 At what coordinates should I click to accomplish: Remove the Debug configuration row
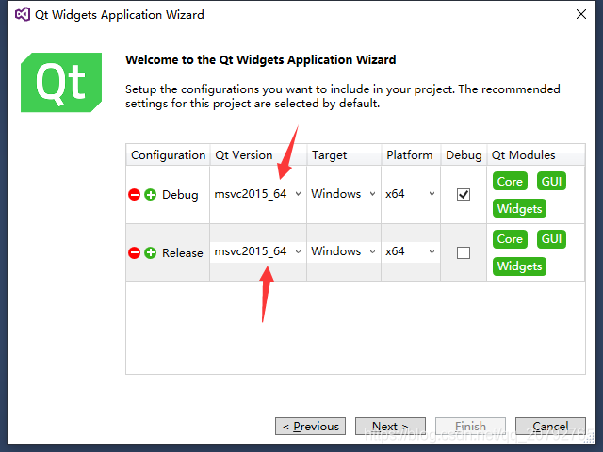click(x=134, y=195)
